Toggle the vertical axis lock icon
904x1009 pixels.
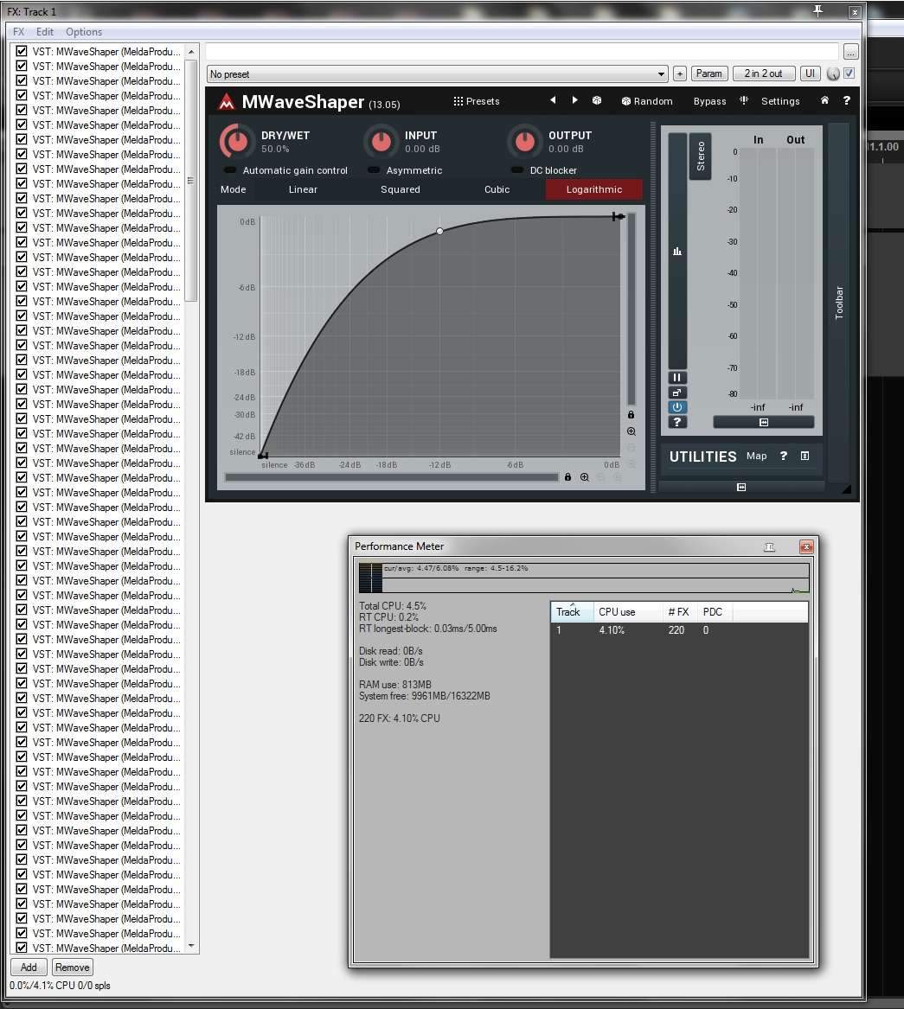point(631,414)
